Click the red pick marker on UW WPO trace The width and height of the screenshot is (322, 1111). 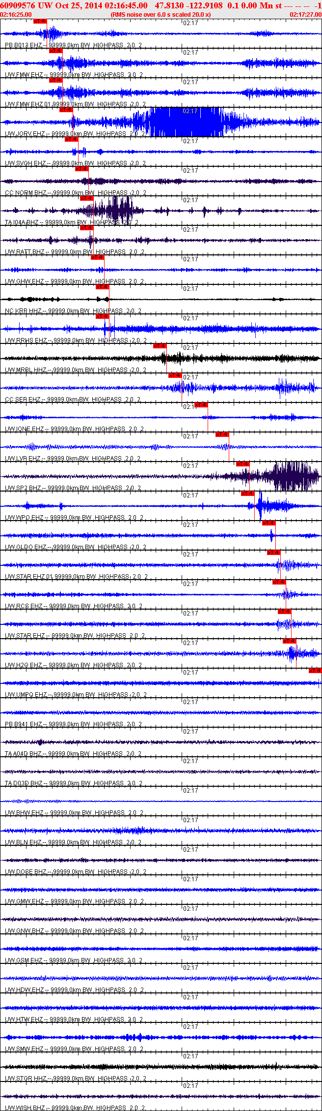click(x=248, y=494)
